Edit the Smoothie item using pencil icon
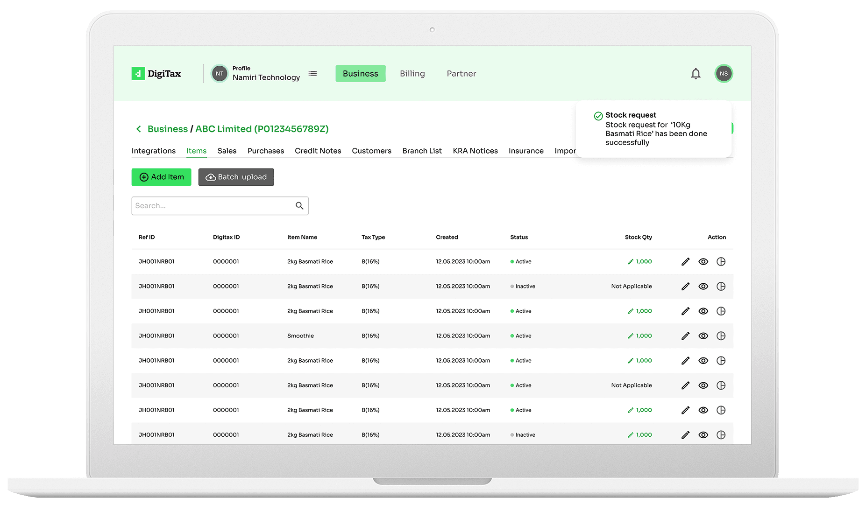866x511 pixels. (x=685, y=336)
